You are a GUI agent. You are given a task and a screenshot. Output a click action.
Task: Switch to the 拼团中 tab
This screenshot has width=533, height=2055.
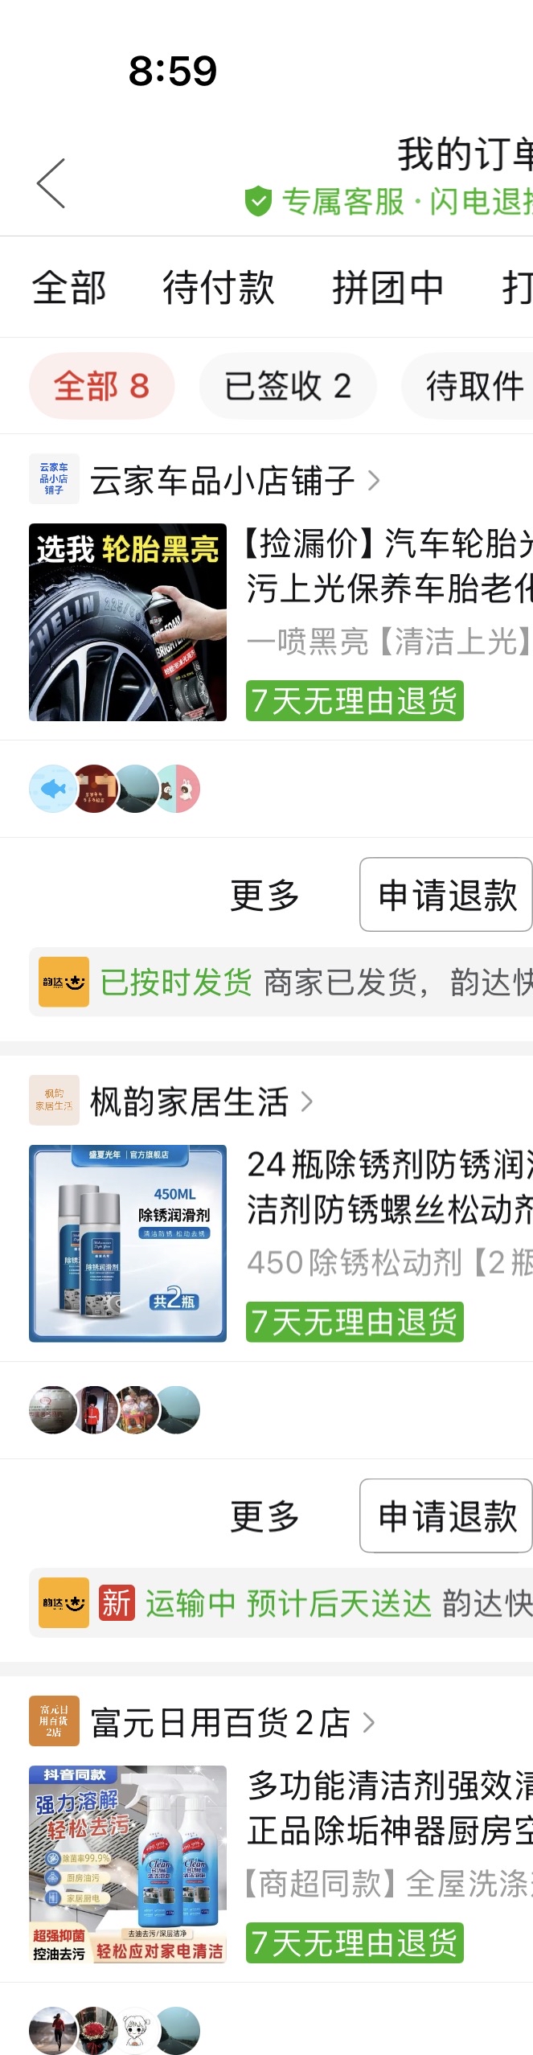coord(388,288)
